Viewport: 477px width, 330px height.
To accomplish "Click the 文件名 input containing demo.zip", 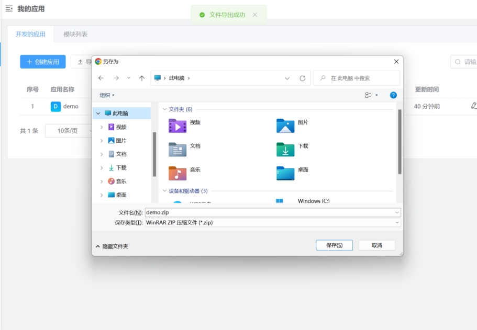I will [x=269, y=212].
